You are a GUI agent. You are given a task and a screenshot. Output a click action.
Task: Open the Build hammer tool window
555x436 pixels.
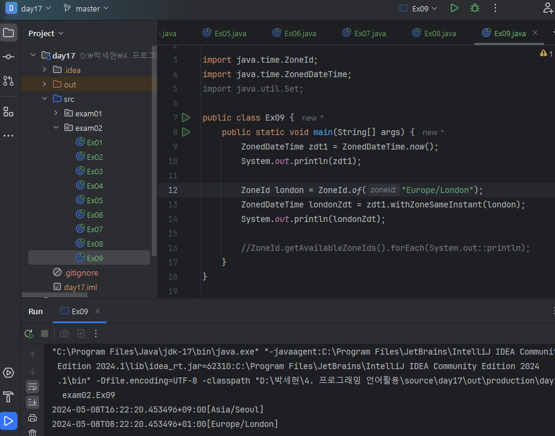(x=8, y=397)
